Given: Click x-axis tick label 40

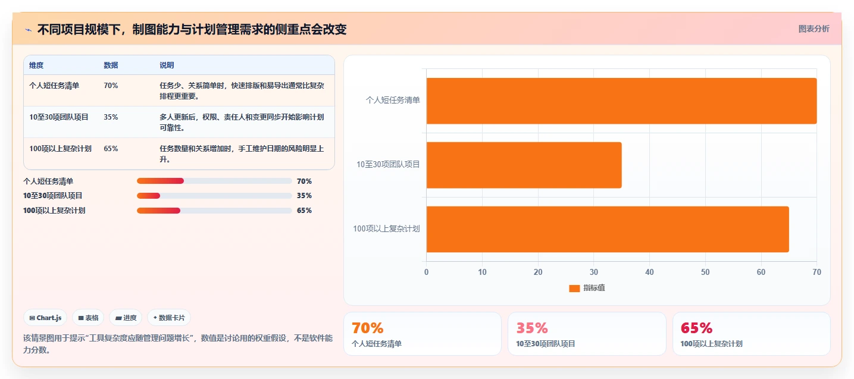Looking at the screenshot, I should tap(649, 272).
